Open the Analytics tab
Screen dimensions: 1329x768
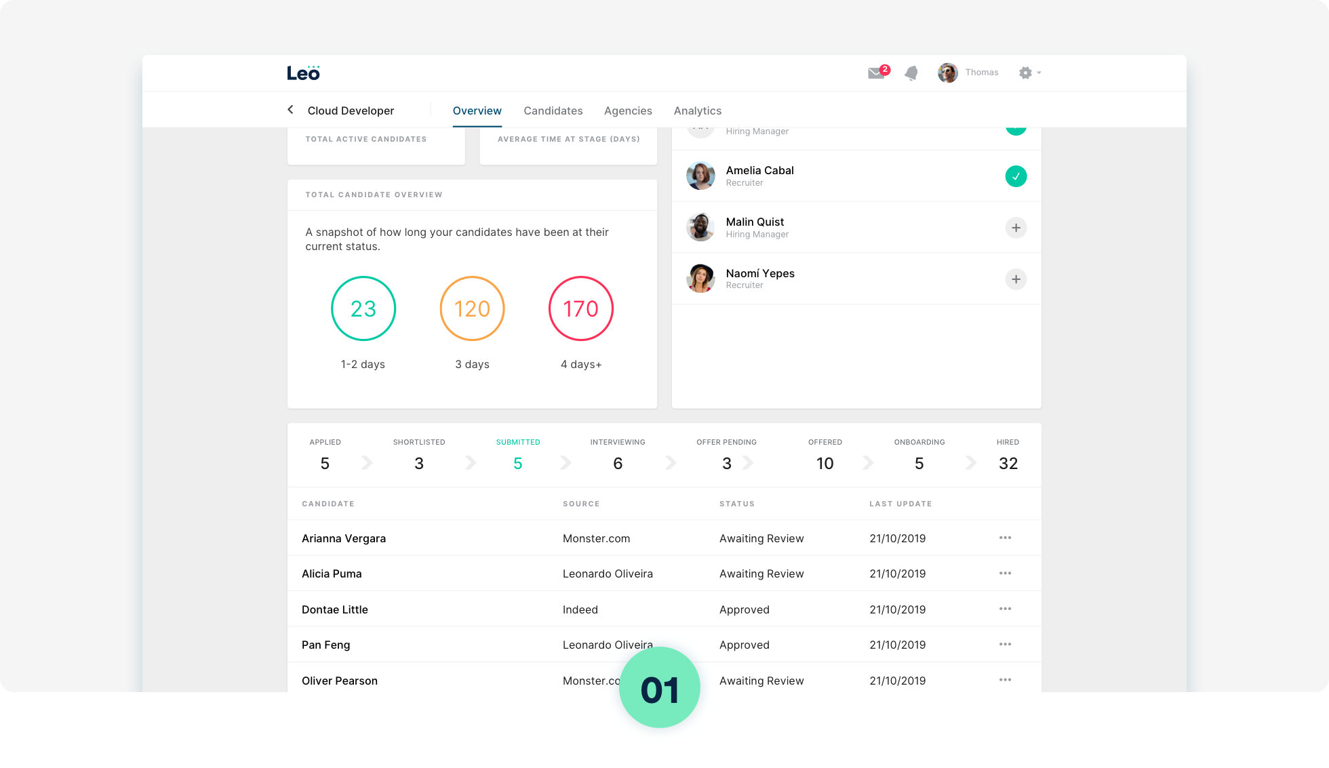pyautogui.click(x=697, y=110)
